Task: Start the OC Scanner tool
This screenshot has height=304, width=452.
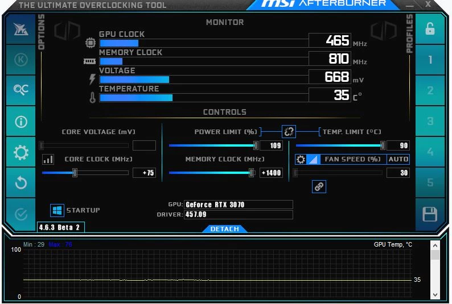Action: click(x=20, y=90)
